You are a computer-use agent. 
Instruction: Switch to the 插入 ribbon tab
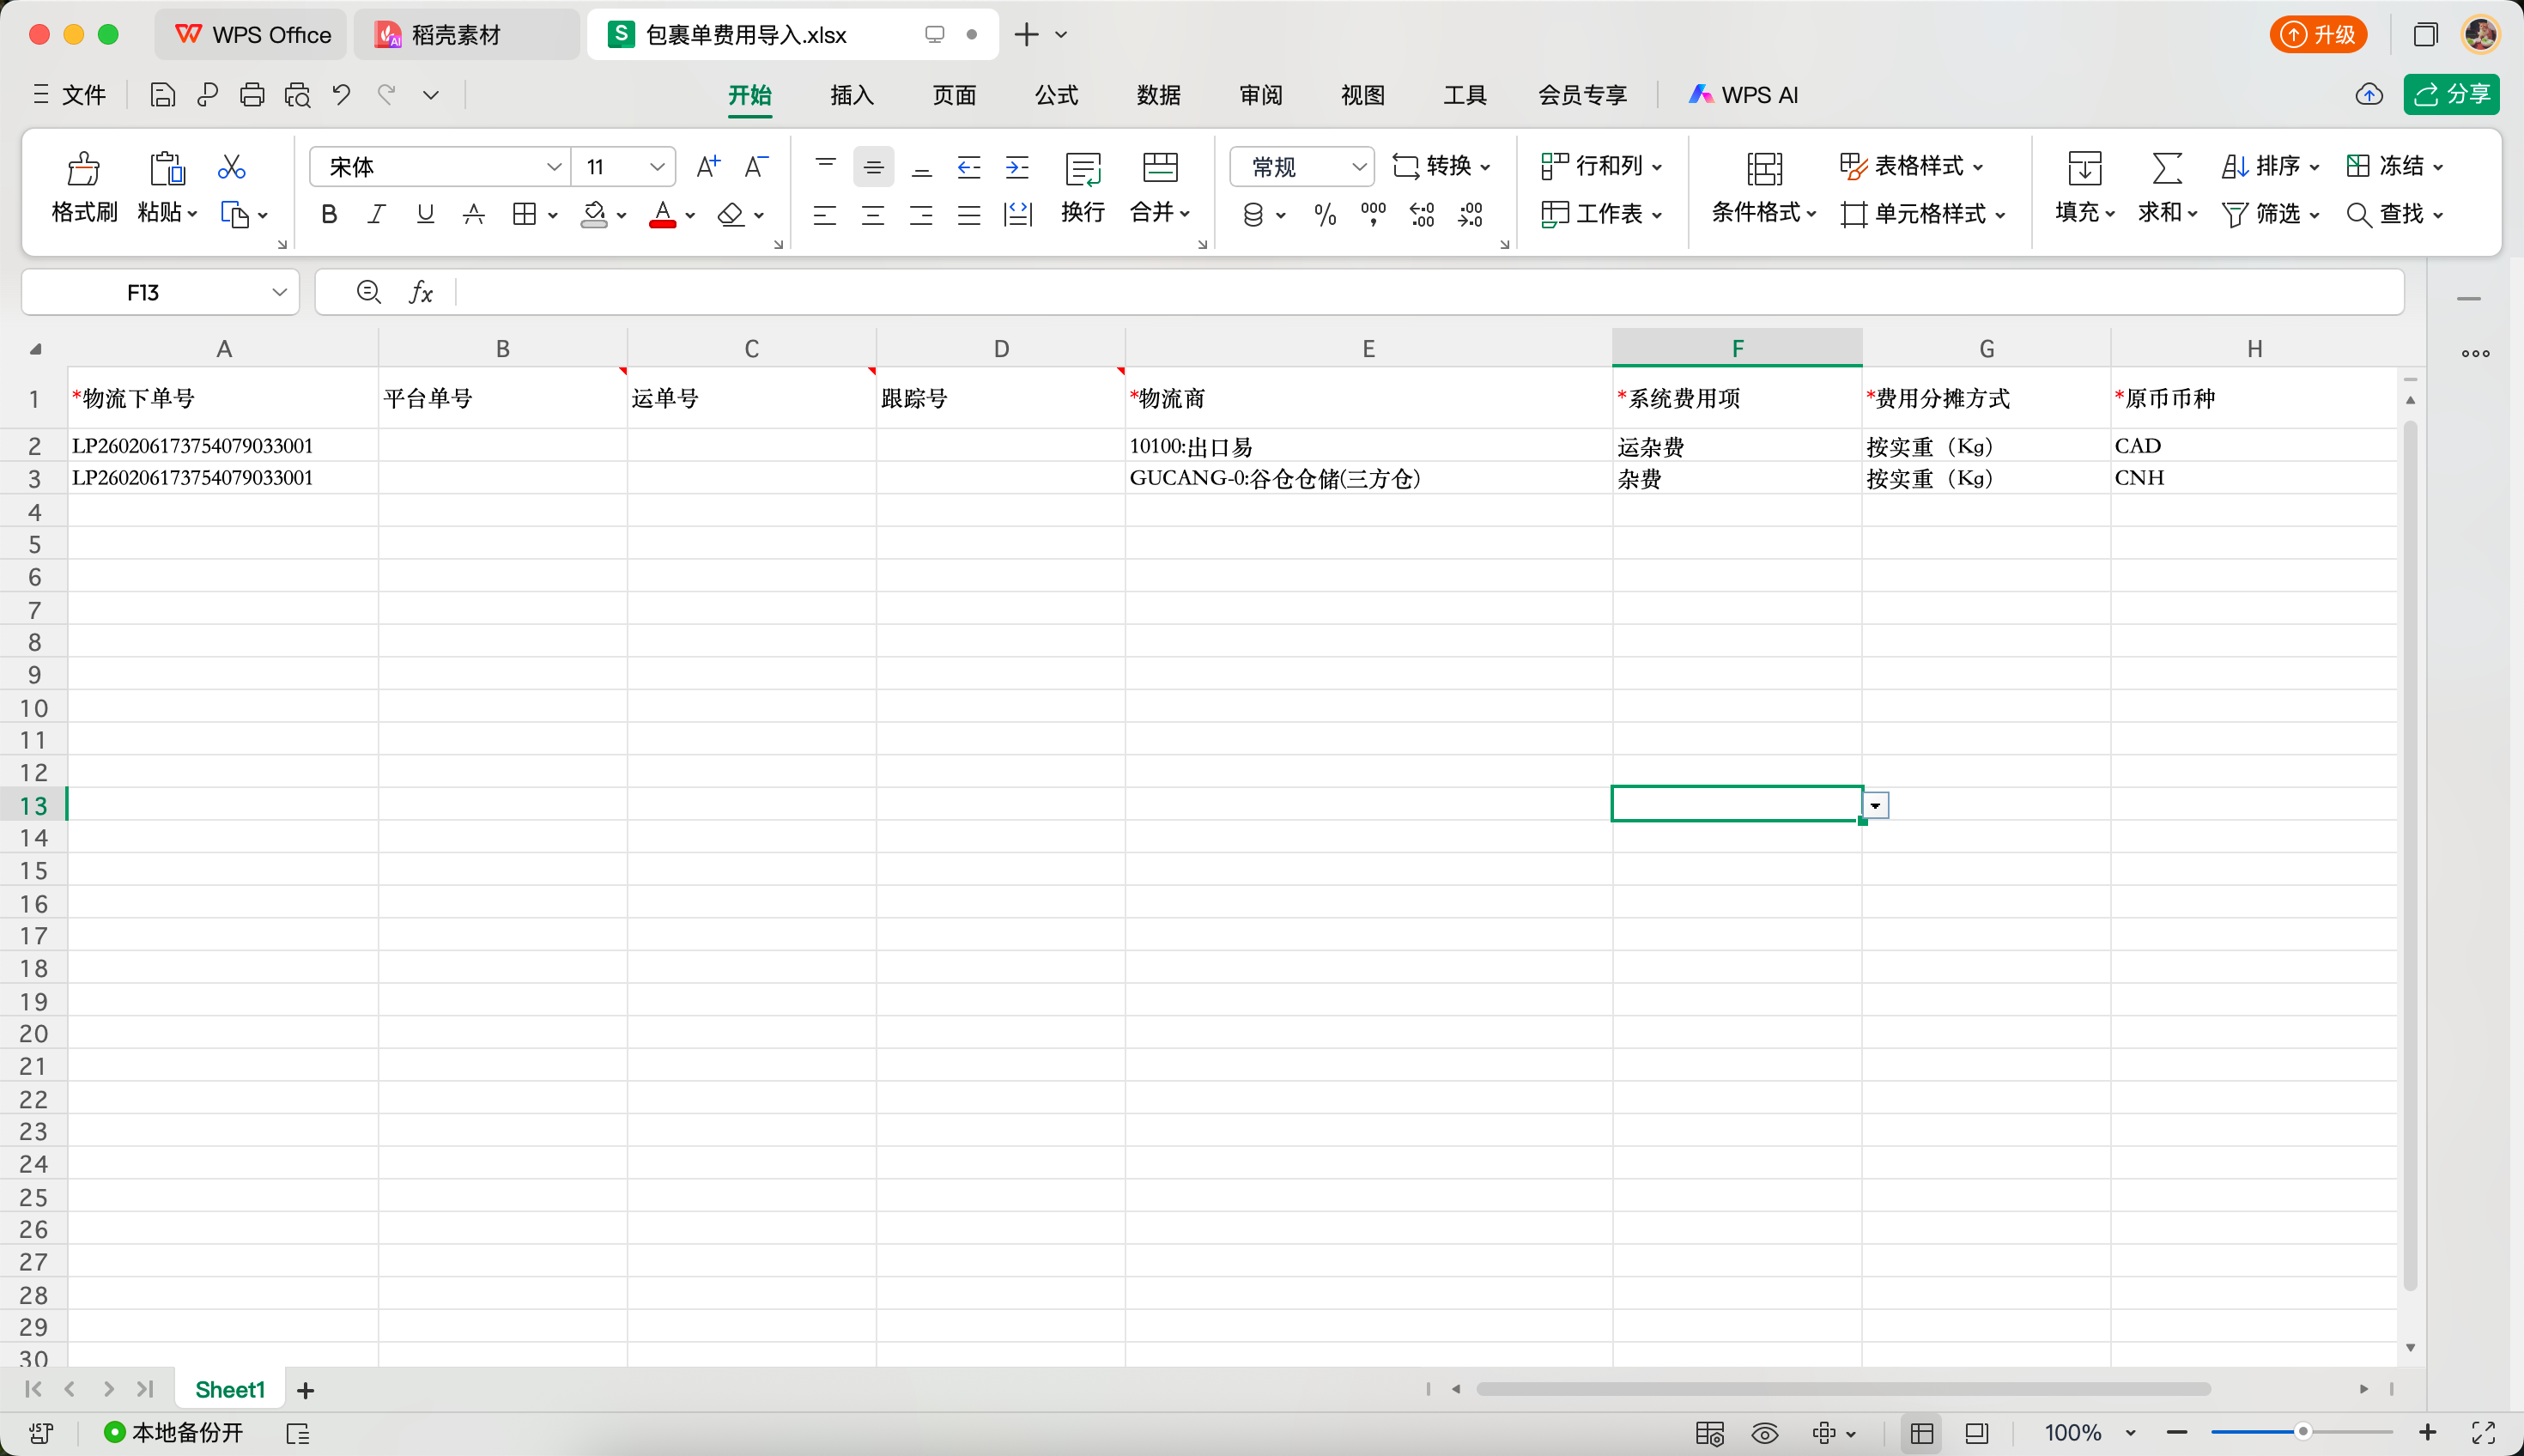852,95
